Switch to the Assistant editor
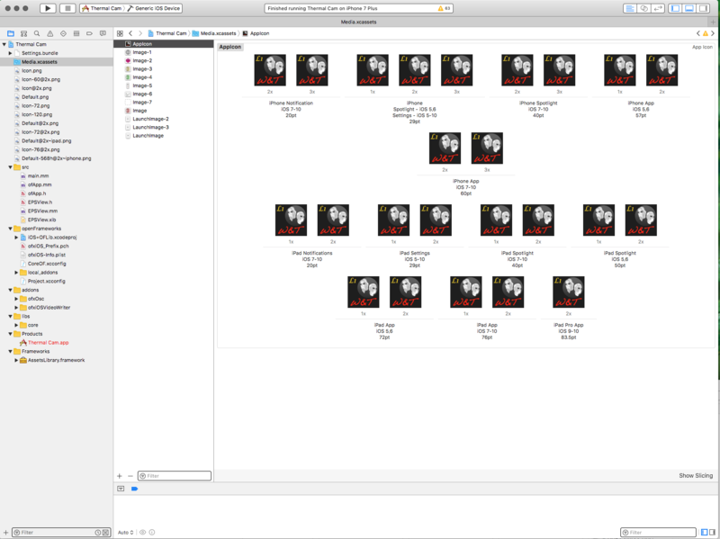Screen dimensions: 720x539 coord(643,8)
